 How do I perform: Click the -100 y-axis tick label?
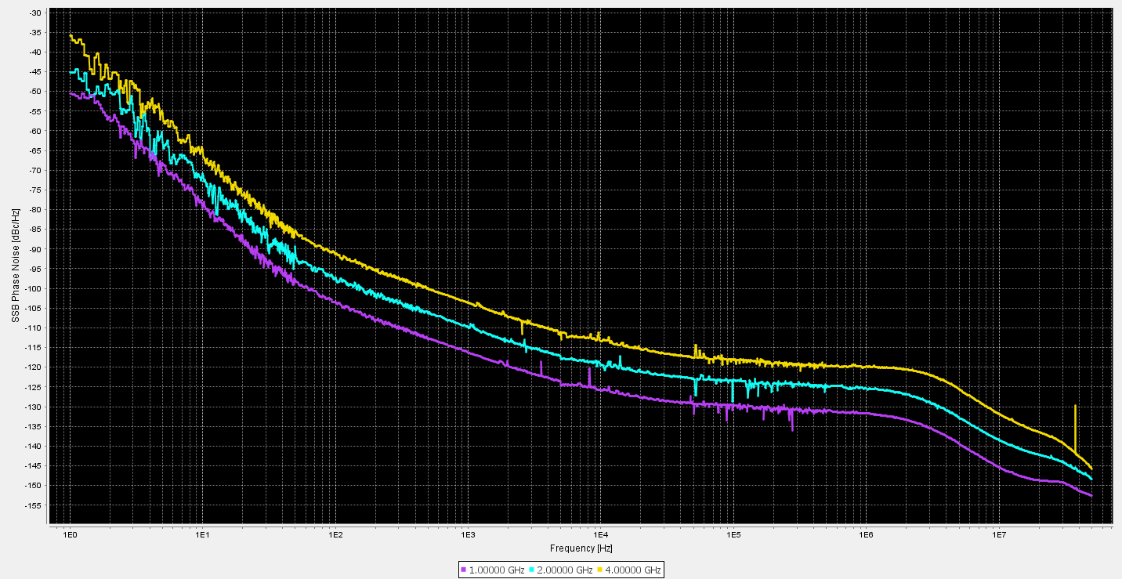(x=34, y=289)
